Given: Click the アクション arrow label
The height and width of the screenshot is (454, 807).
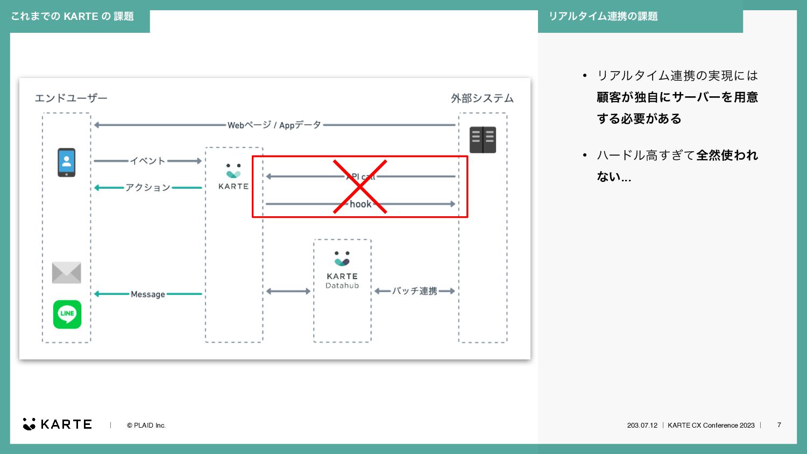Looking at the screenshot, I should (148, 187).
